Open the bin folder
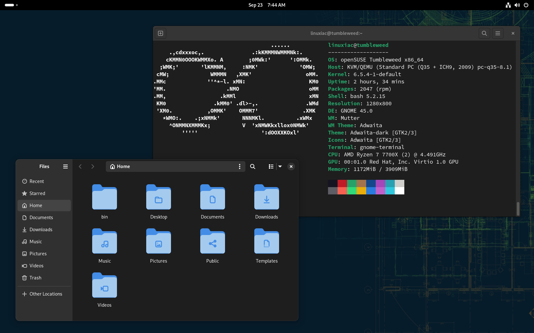This screenshot has width=534, height=333. click(105, 197)
